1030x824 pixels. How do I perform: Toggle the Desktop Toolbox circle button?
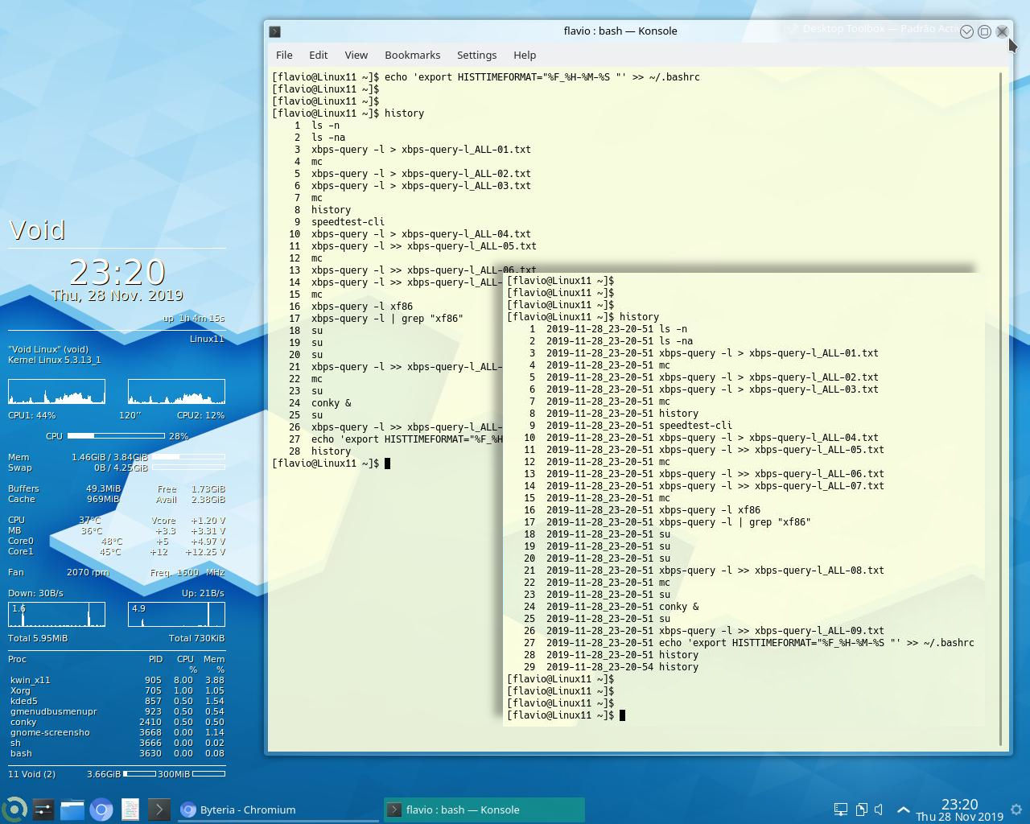(x=985, y=31)
